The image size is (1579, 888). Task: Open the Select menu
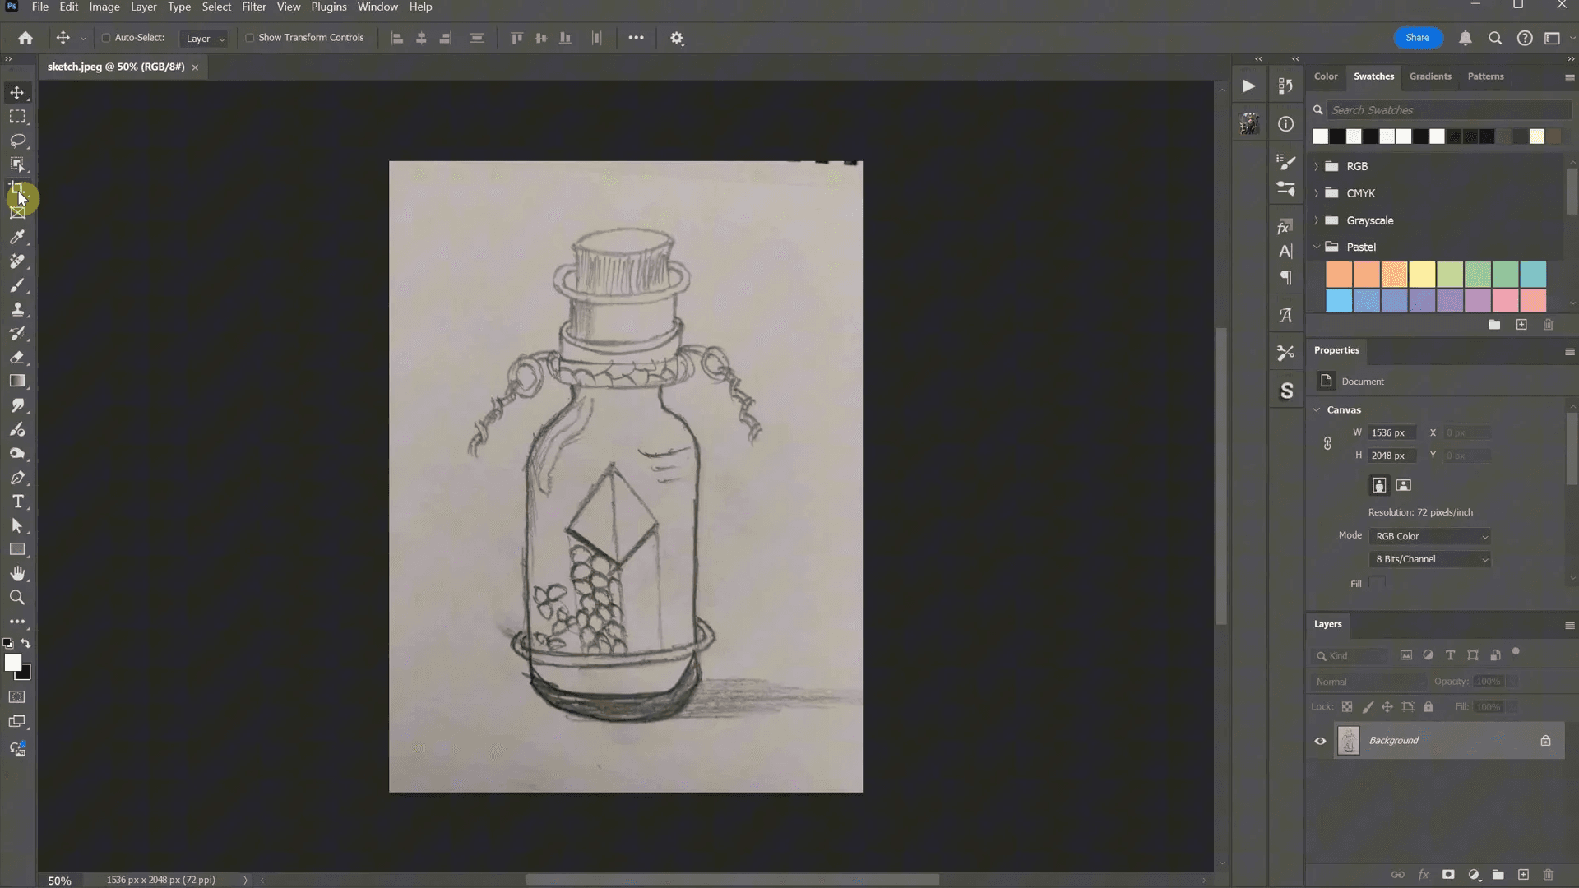click(216, 7)
